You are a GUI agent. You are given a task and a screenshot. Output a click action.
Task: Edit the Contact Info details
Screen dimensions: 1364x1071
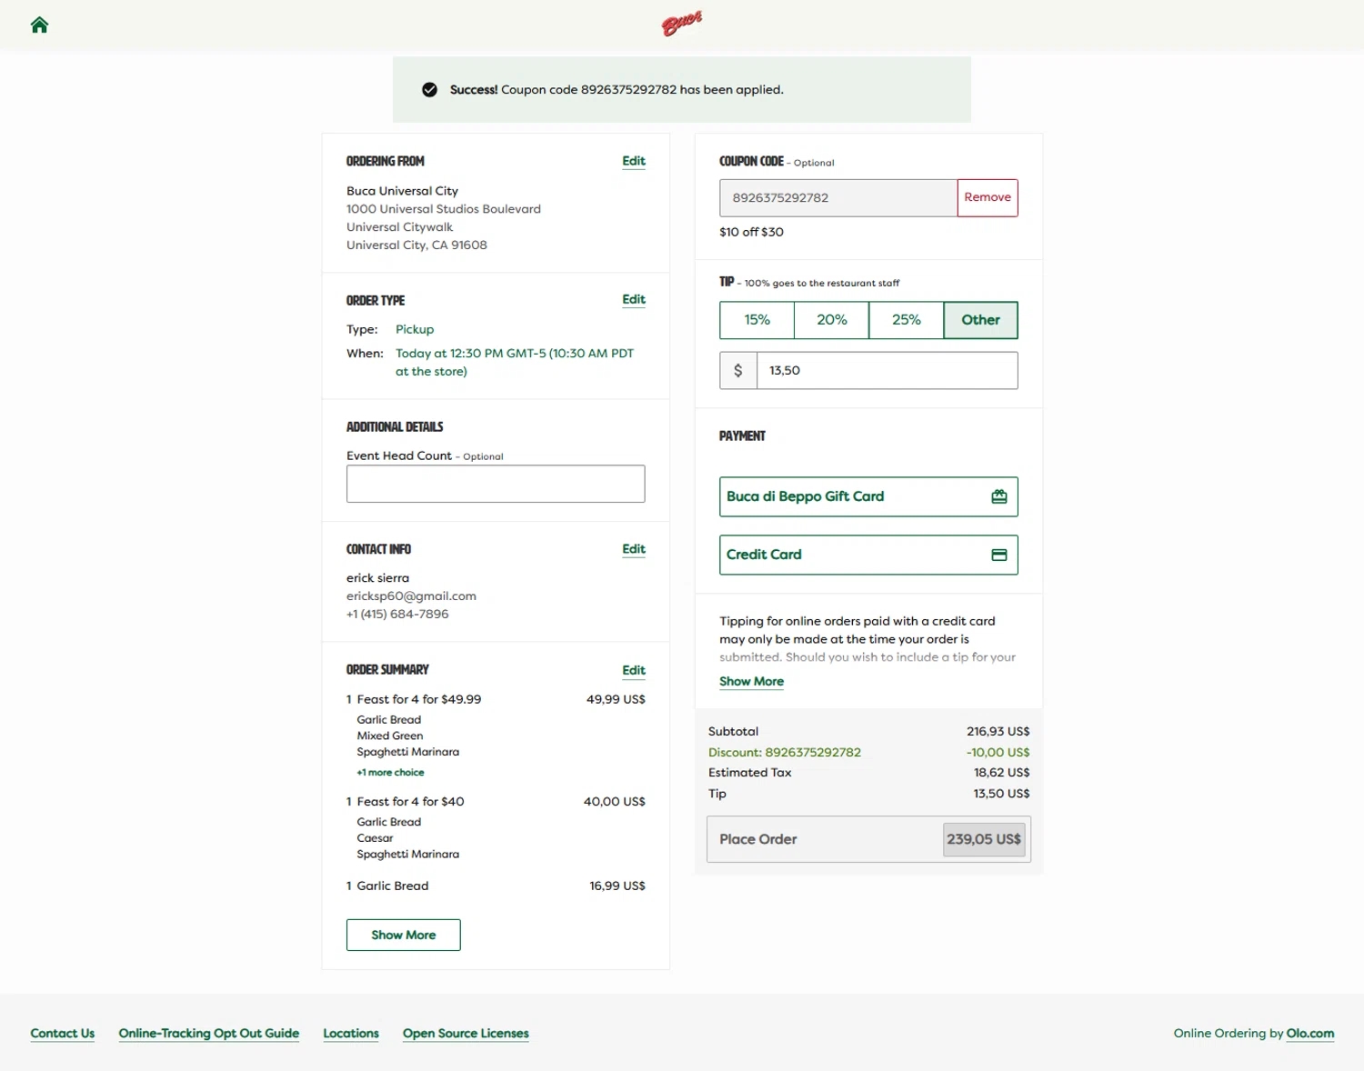[633, 549]
